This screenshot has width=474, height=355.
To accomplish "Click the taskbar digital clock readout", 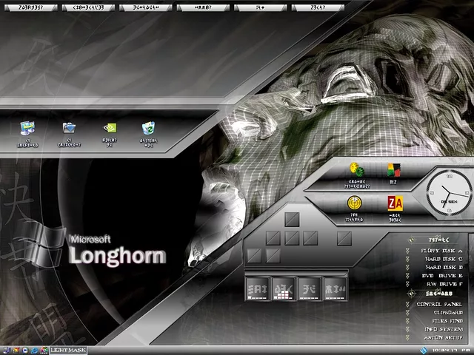I will [x=450, y=350].
